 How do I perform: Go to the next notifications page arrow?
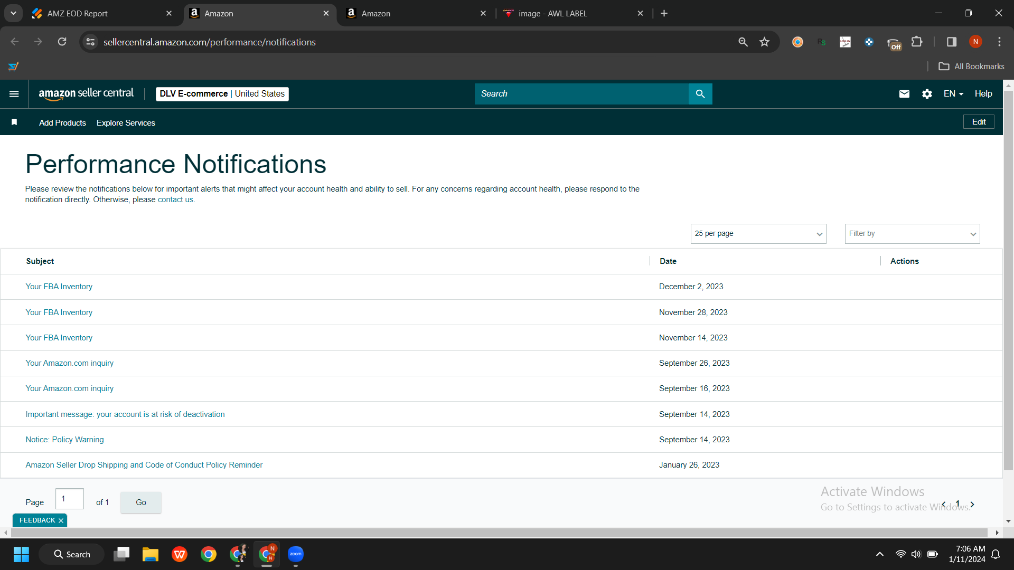coord(972,505)
